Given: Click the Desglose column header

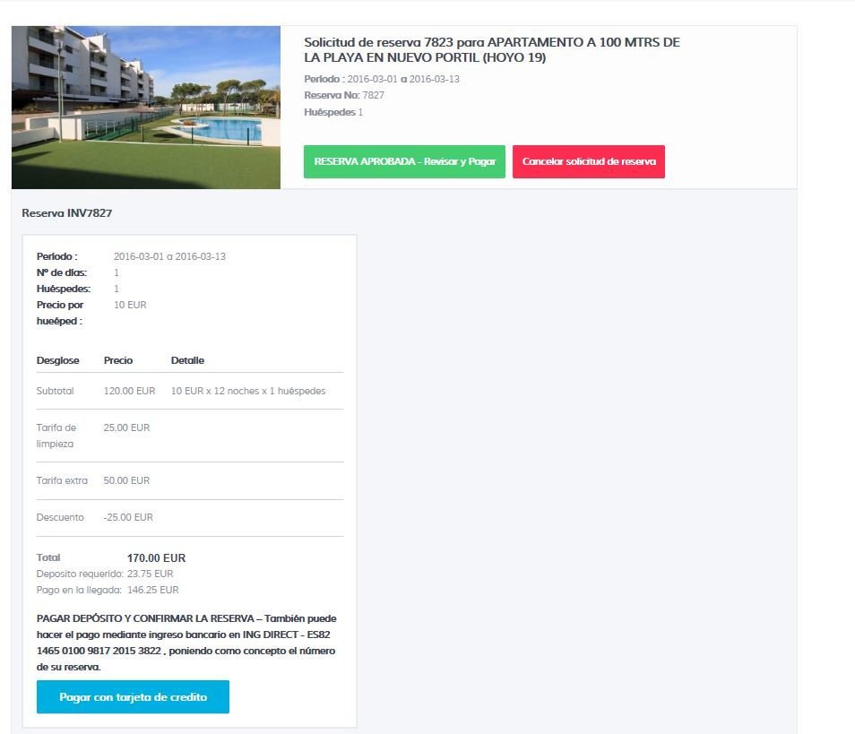Looking at the screenshot, I should (x=57, y=360).
